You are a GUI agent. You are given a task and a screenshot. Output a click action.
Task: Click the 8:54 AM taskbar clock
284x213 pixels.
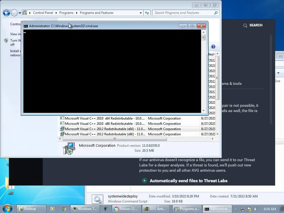[x=270, y=209]
